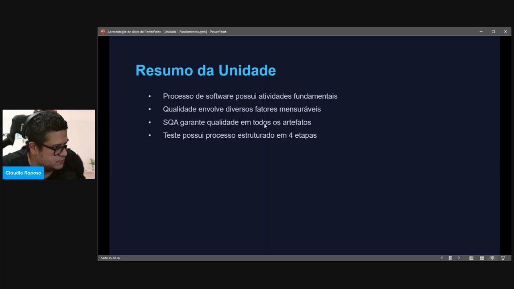Click bullet 'Qualidade envolve diversos fatores mensuráveis'
This screenshot has height=289, width=514.
pos(242,109)
